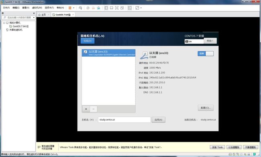Click the hint icon beside 单击虚拟屏幕
261x157 pixels.
tap(39, 147)
